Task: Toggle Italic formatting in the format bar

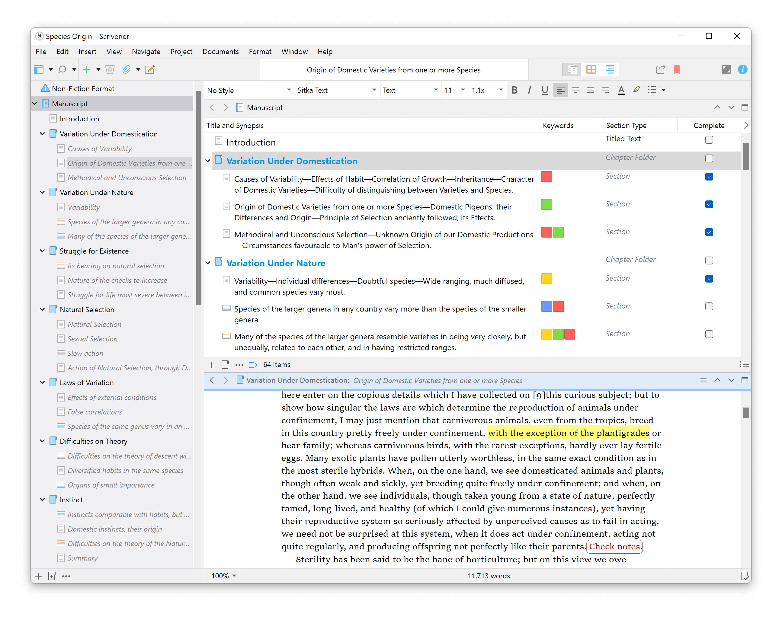Action: pyautogui.click(x=529, y=90)
